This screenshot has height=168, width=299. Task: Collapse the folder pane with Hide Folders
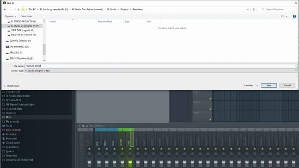tap(11, 86)
